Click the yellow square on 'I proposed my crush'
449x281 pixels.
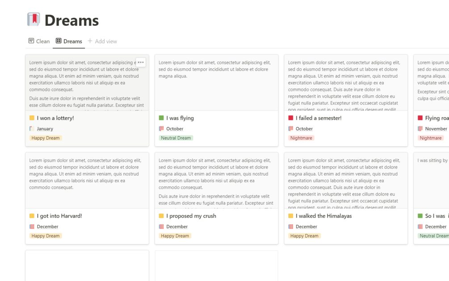[x=161, y=216]
